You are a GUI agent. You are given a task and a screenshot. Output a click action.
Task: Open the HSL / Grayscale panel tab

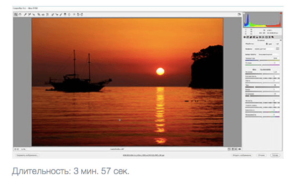(254, 37)
